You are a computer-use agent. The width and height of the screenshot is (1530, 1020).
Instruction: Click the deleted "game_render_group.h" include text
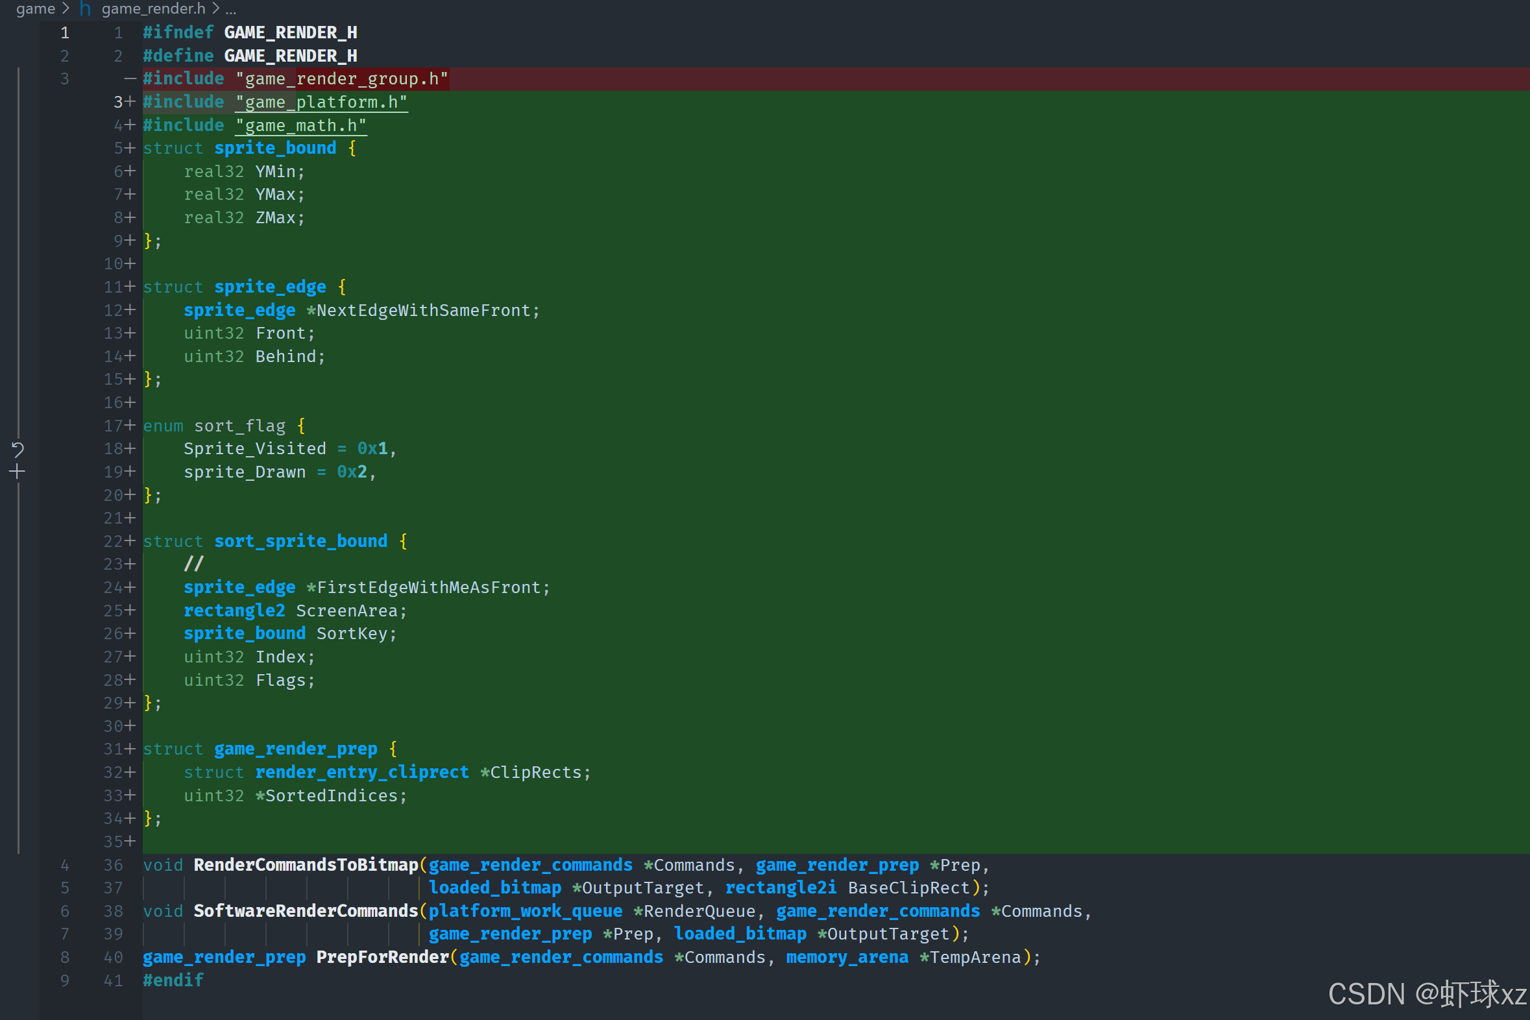(341, 79)
